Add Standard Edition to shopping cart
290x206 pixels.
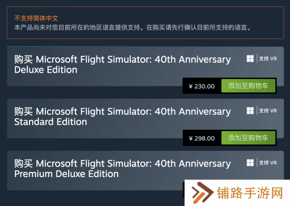[248, 138]
